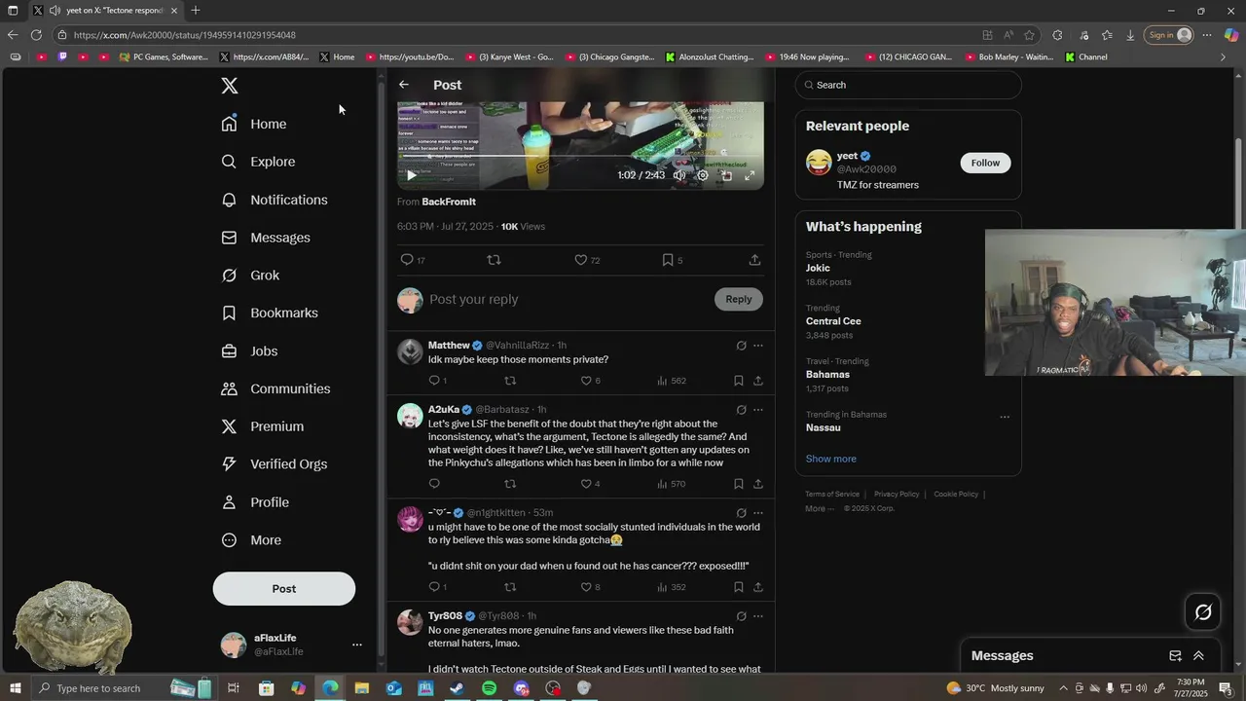The height and width of the screenshot is (701, 1246).
Task: Bookmark Matthew's reply
Action: click(x=738, y=381)
